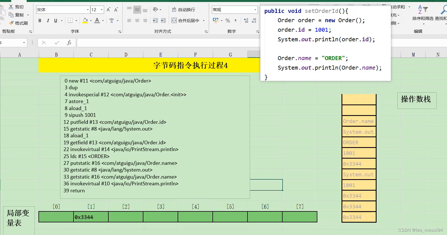This screenshot has width=447, height=235.
Task: Click the Cut (剪切) button
Action: 16,7
